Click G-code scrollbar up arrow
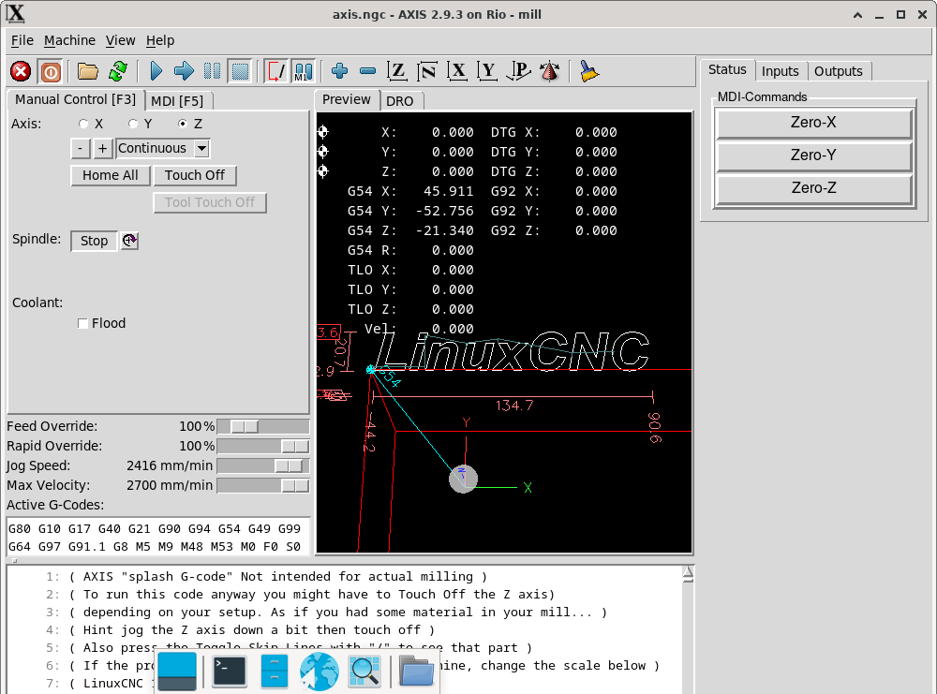The image size is (937, 694). (688, 574)
